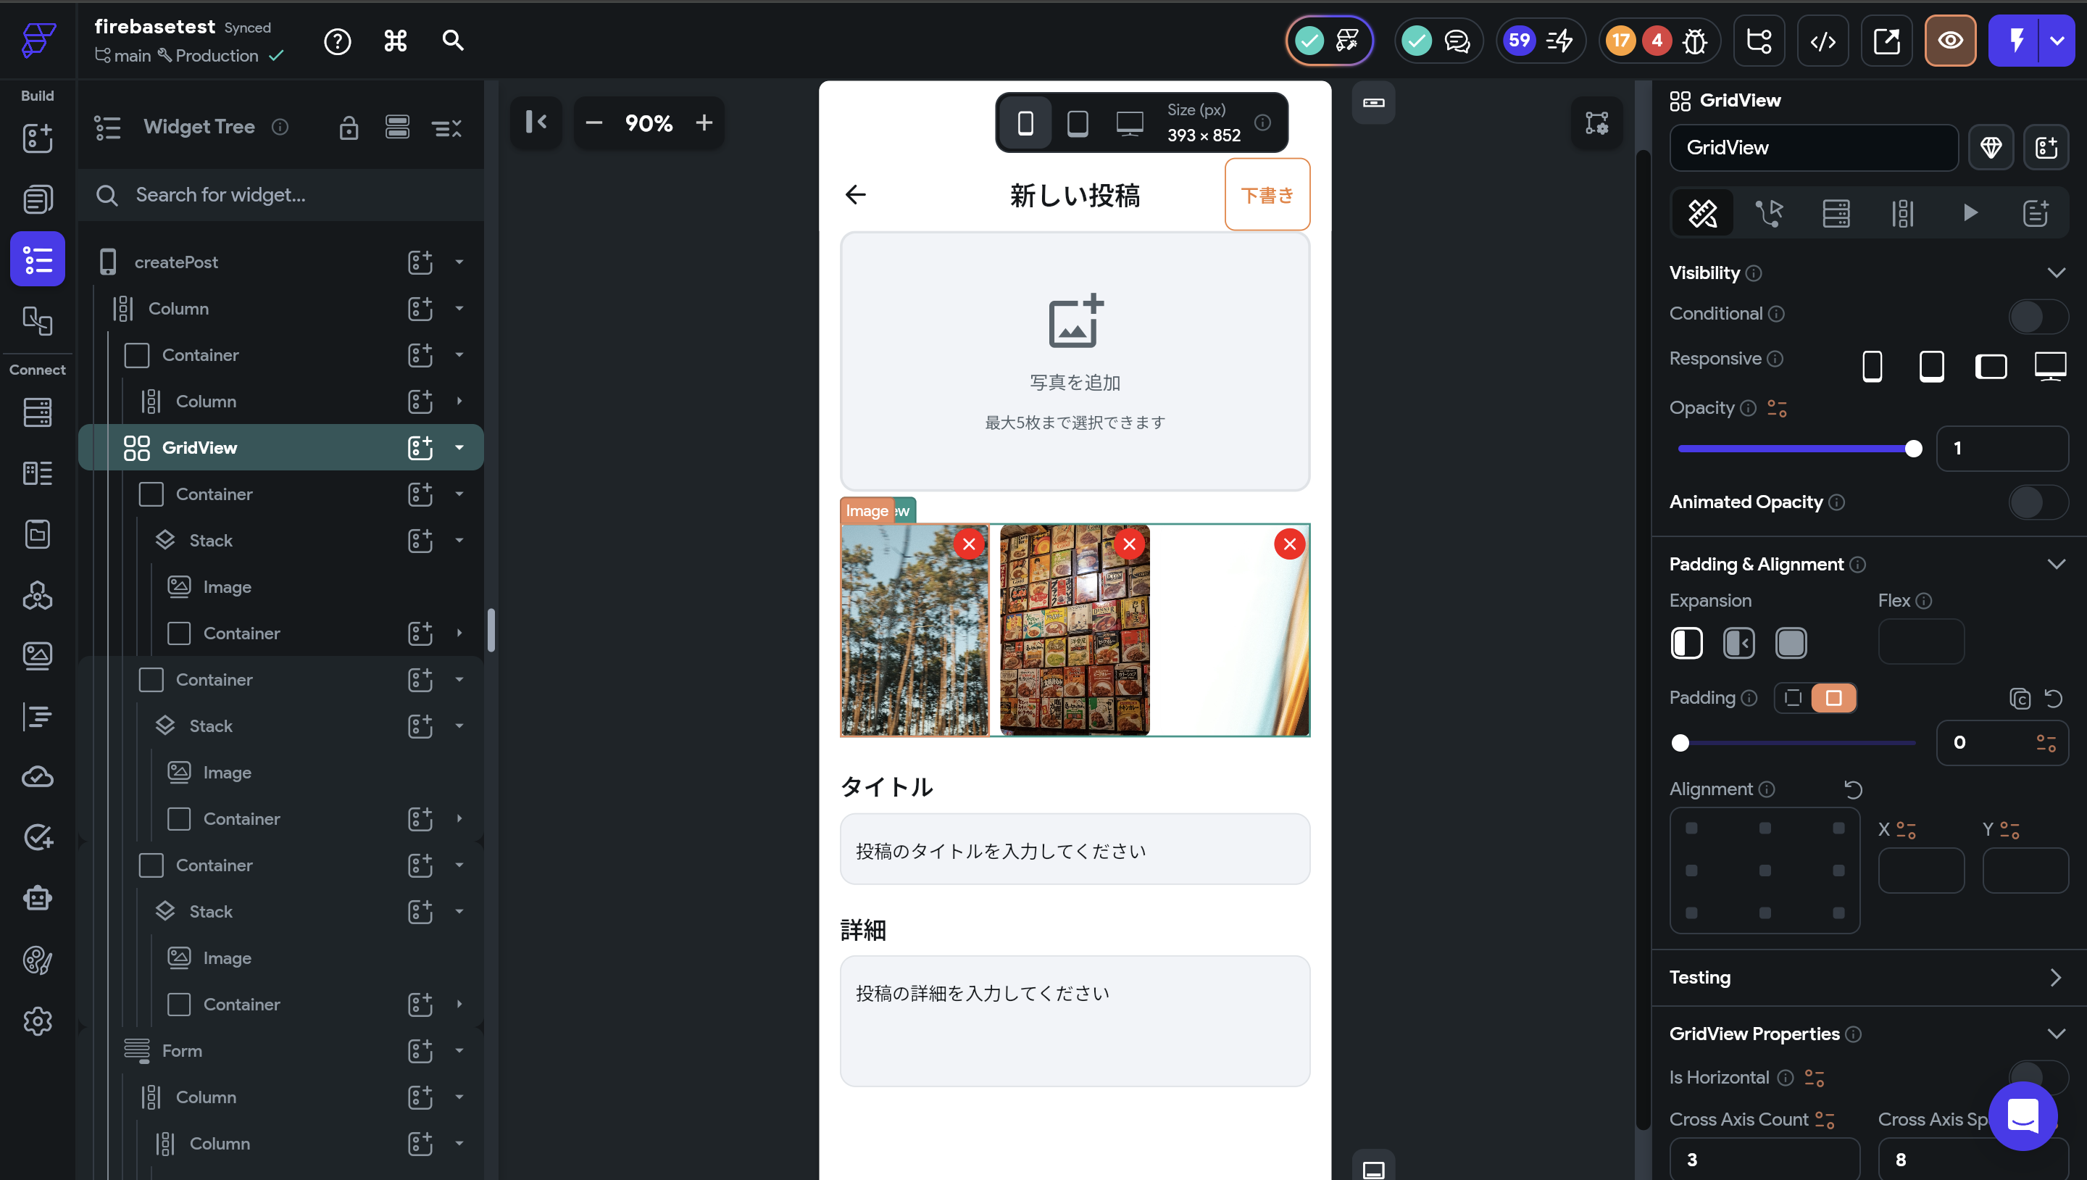Screen dimensions: 2087x1180
Task: Collapse the GridView tree node arrow
Action: click(x=459, y=447)
